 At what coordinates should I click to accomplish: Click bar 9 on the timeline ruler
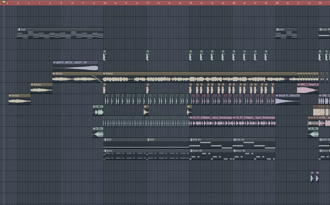click(61, 3)
